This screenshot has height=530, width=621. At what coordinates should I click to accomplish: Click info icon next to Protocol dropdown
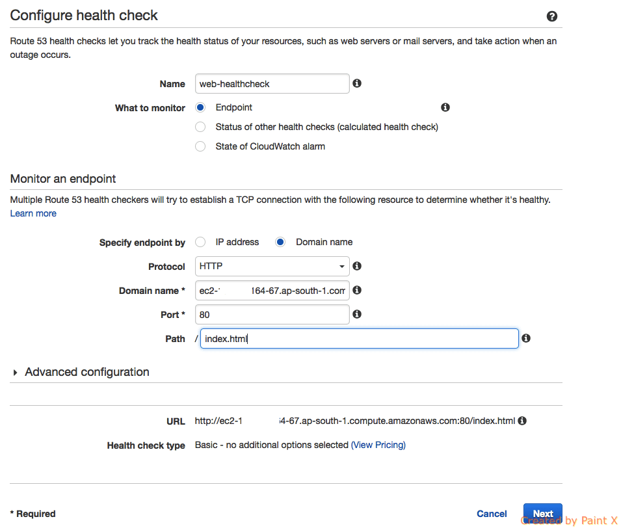tap(357, 266)
